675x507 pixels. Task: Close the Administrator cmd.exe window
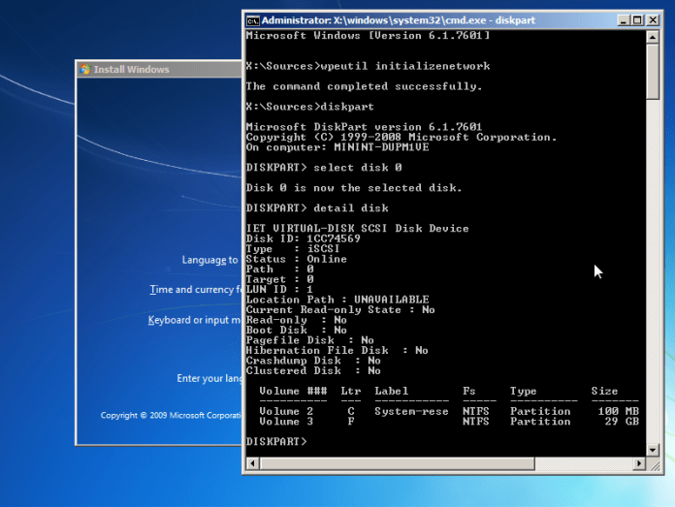tap(654, 19)
